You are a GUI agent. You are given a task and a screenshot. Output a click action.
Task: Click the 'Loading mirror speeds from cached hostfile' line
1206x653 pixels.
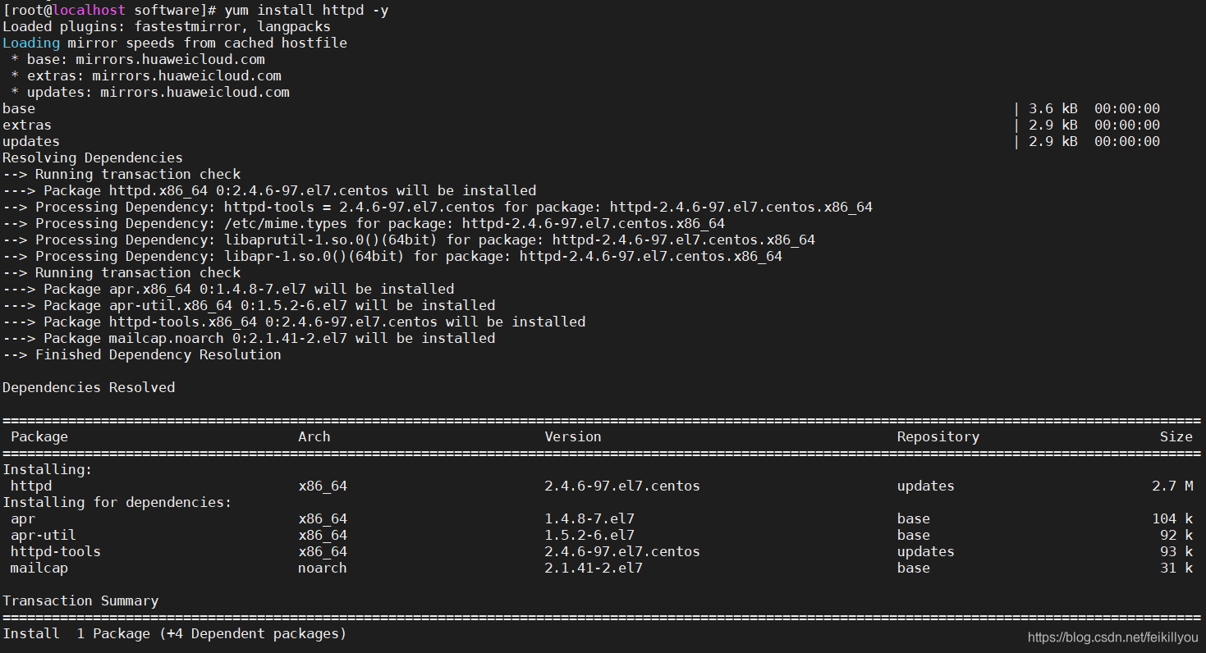175,43
